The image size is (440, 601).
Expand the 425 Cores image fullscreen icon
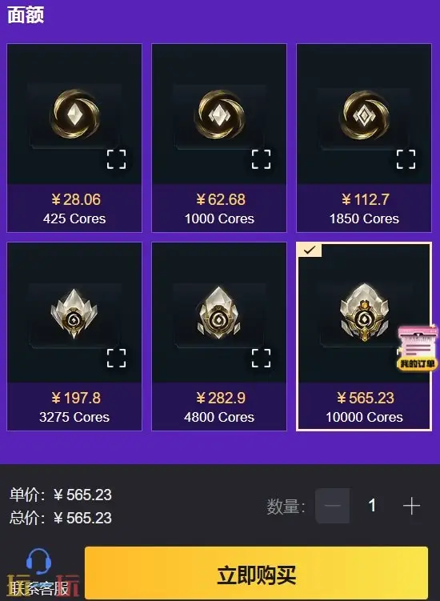(x=116, y=159)
